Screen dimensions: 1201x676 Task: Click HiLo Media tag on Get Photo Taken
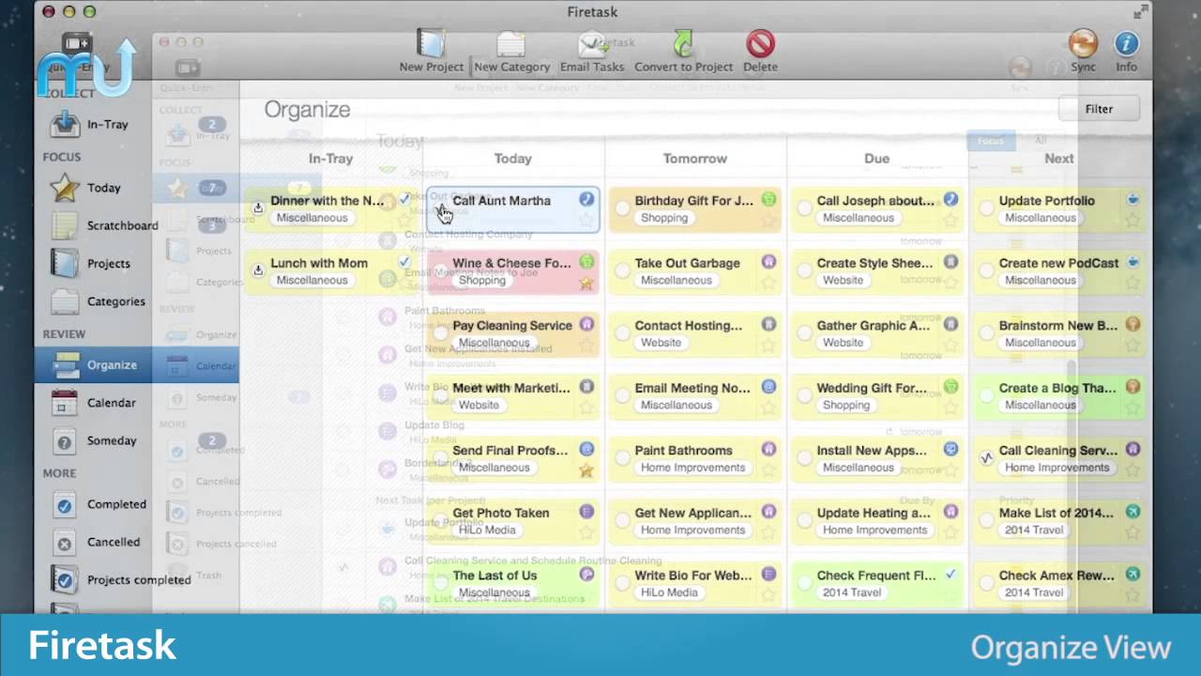487,530
